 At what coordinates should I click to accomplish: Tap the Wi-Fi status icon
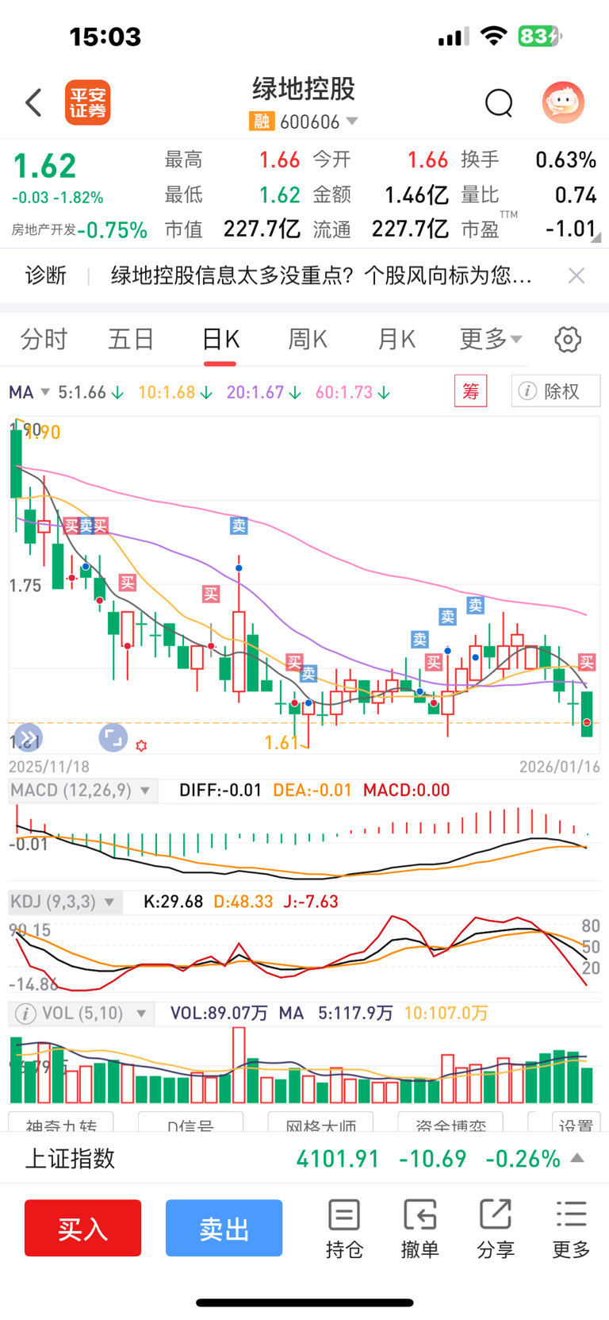[494, 36]
